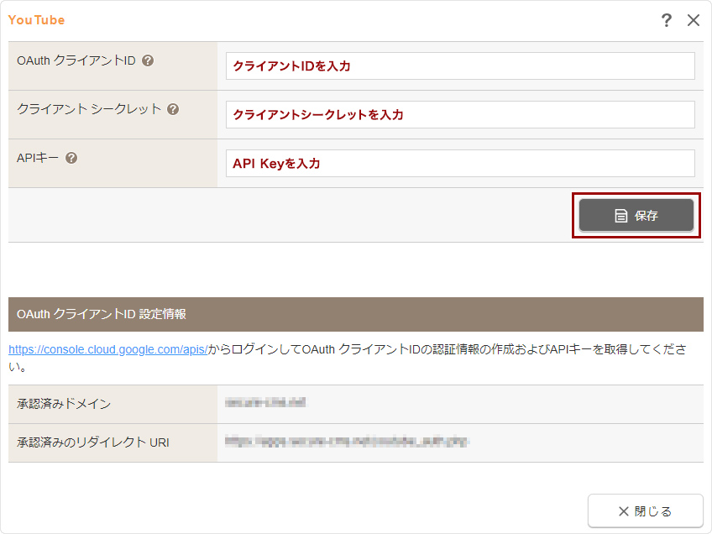Click the 保存 button
Image resolution: width=712 pixels, height=534 pixels.
[636, 215]
